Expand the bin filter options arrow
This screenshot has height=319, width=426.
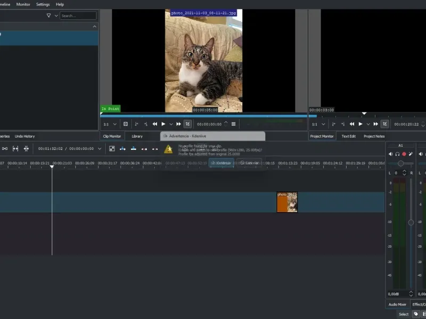[x=56, y=16]
